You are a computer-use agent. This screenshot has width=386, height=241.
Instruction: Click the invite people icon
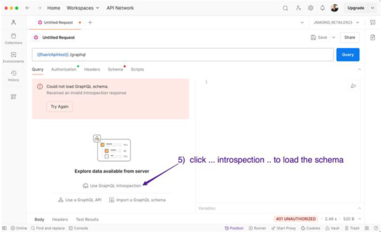(x=298, y=8)
